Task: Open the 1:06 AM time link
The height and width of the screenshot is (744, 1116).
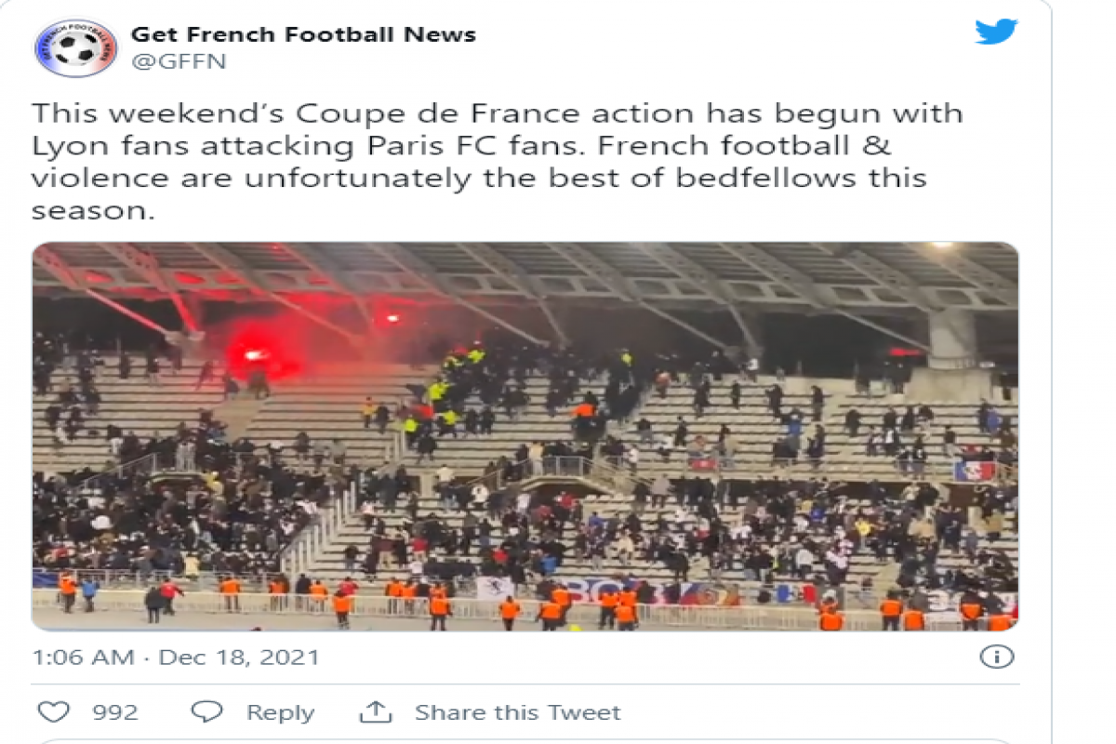Action: pos(84,658)
